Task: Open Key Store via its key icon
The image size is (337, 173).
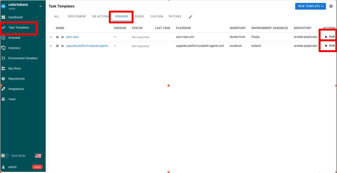Action: 3,69
